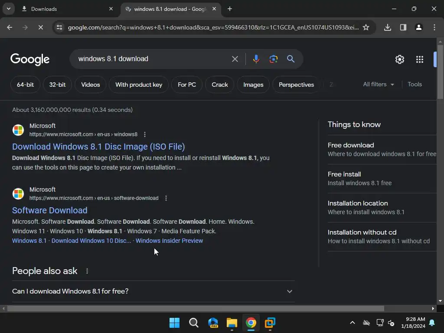Switch to Perspectives results

point(296,85)
